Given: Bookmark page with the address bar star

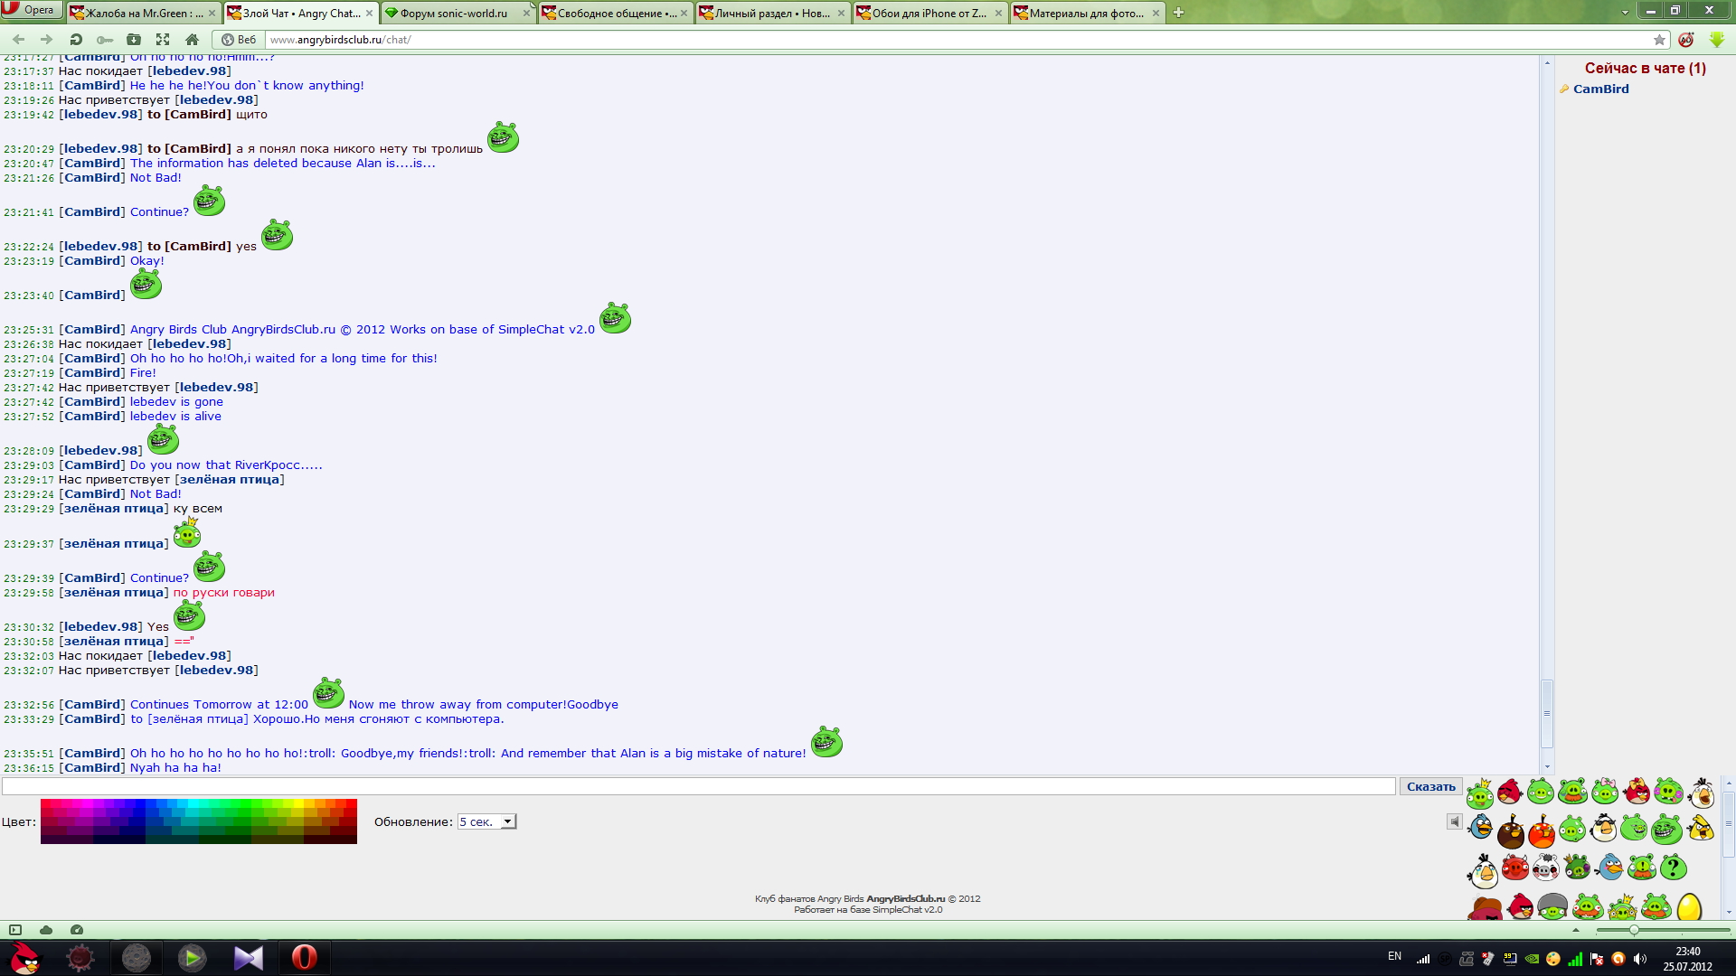Looking at the screenshot, I should tap(1659, 40).
